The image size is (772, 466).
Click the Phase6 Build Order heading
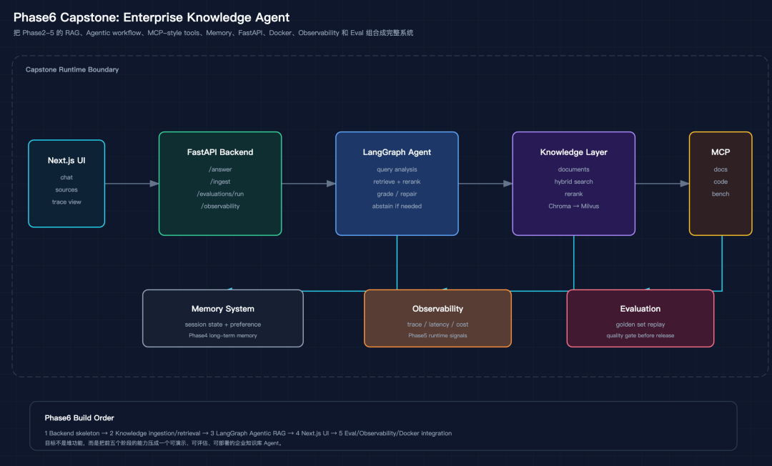(79, 418)
